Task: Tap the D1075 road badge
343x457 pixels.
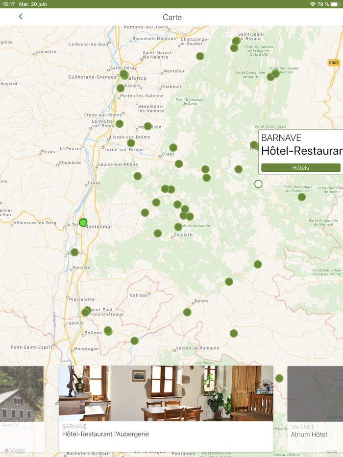Action: [x=334, y=63]
